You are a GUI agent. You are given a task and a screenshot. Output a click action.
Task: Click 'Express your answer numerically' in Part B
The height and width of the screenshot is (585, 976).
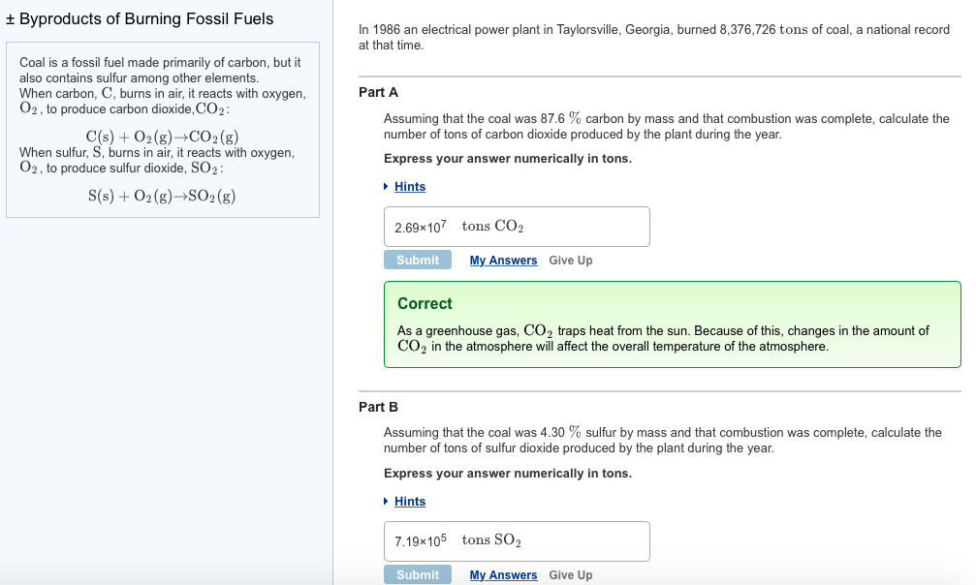[507, 474]
